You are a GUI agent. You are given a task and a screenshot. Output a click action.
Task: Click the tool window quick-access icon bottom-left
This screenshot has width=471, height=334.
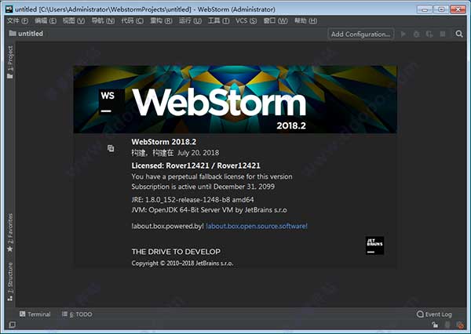tap(13, 325)
